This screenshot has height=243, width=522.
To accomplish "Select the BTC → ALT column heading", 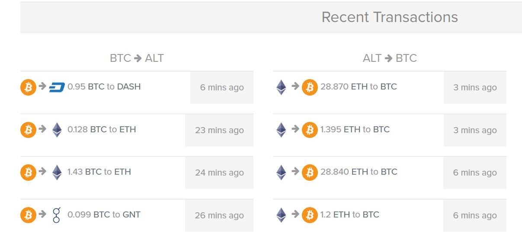I will click(137, 58).
